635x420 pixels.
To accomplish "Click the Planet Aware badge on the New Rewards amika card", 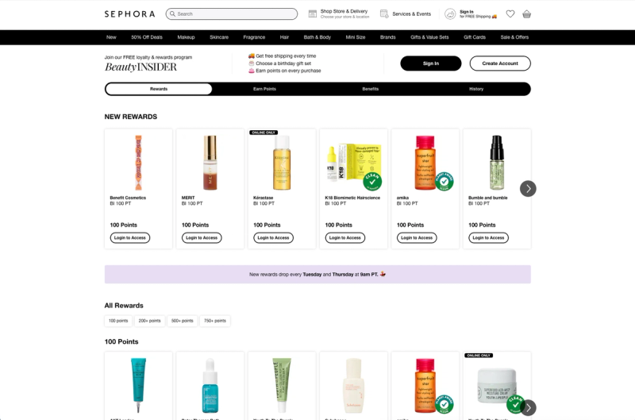I will 444,181.
